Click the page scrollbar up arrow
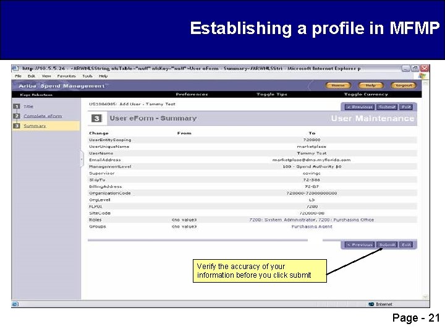 click(425, 83)
